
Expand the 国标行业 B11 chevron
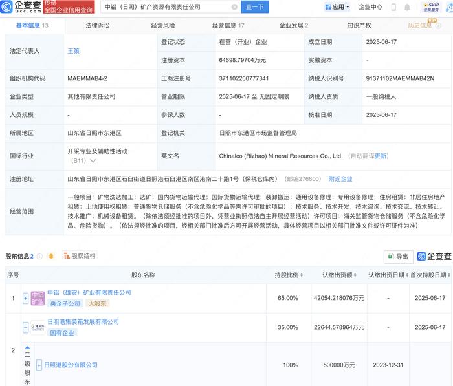tap(93, 161)
